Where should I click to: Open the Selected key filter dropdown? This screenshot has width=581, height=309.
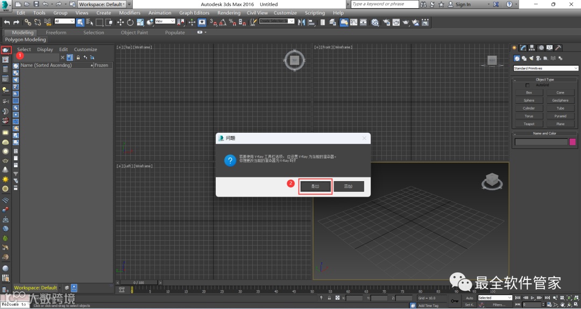(495, 298)
